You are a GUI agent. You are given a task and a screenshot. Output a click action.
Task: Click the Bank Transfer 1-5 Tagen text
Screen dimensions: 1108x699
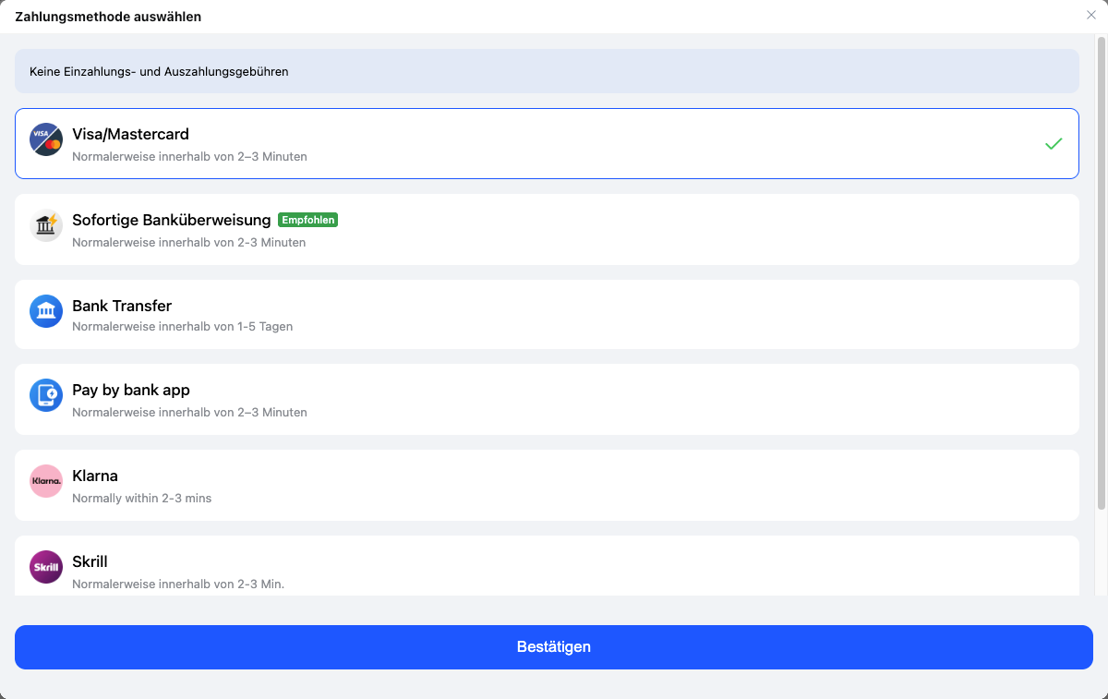[x=182, y=327]
